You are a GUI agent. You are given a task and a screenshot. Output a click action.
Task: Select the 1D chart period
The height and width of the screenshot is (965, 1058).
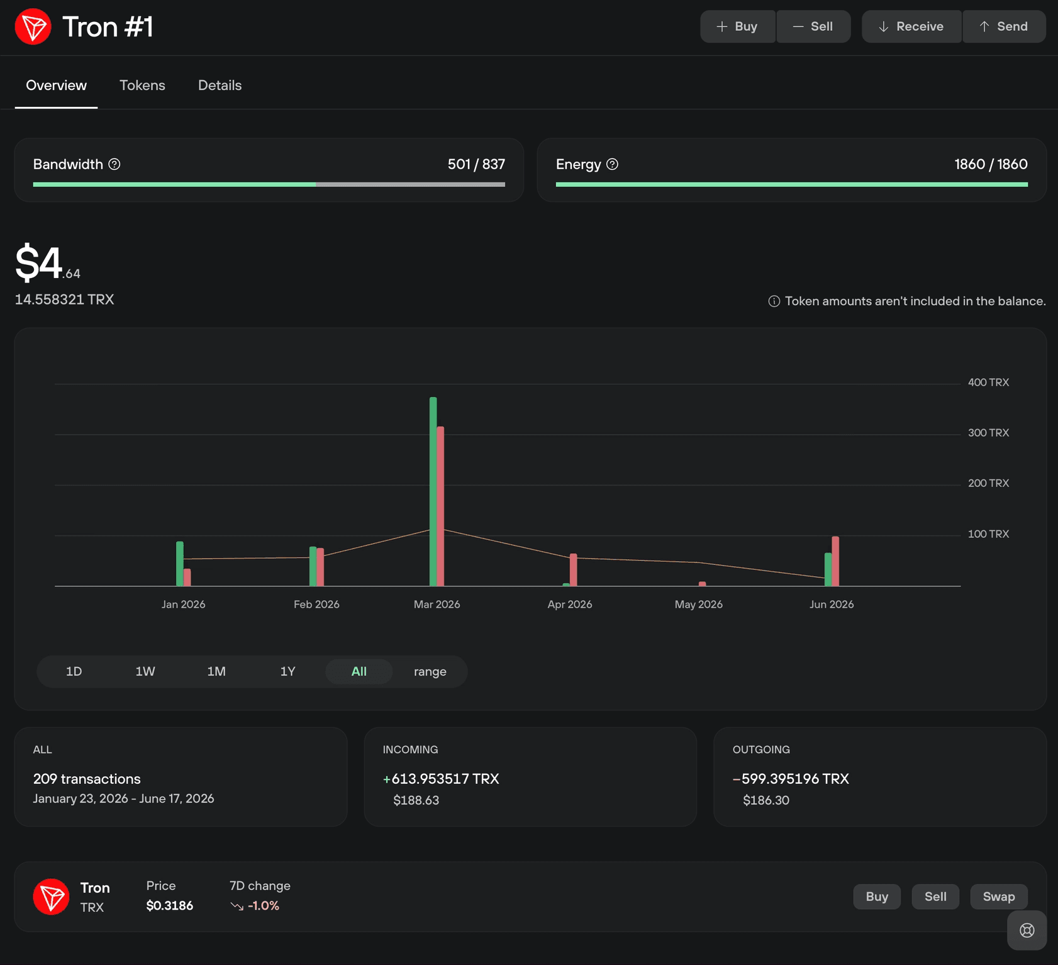tap(74, 671)
